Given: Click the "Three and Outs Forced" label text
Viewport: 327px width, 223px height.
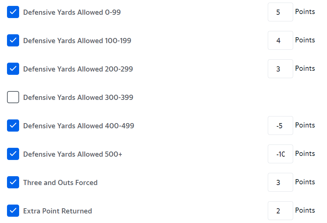Looking at the screenshot, I should click(x=60, y=183).
